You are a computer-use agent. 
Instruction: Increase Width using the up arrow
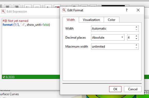pyautogui.click(x=136, y=27)
